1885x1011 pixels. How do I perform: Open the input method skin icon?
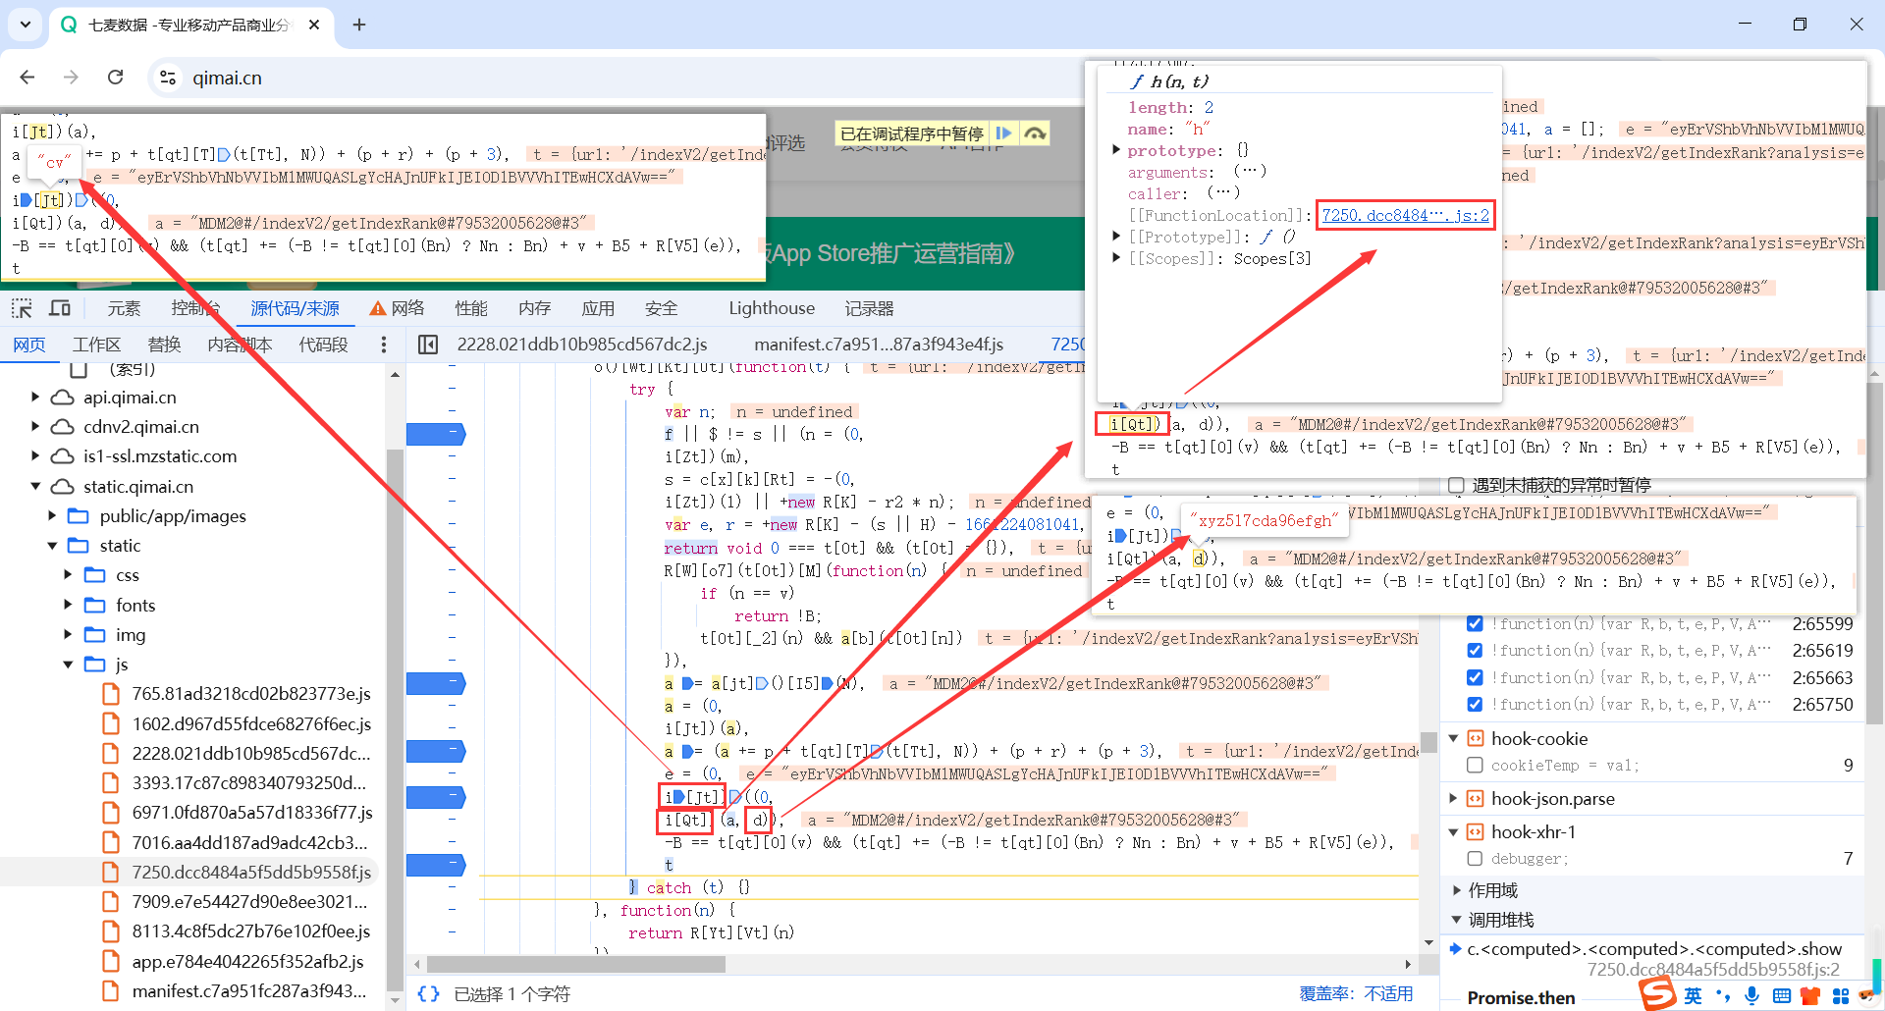click(1811, 996)
